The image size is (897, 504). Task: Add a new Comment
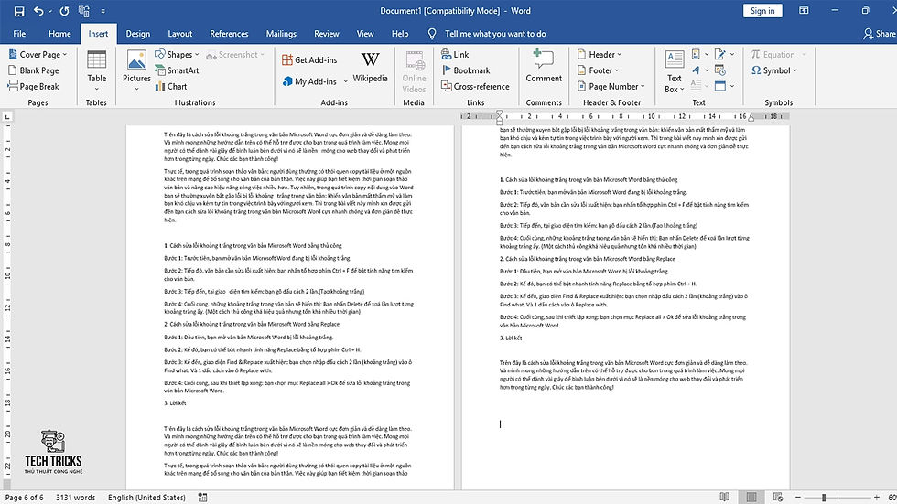[x=544, y=66]
